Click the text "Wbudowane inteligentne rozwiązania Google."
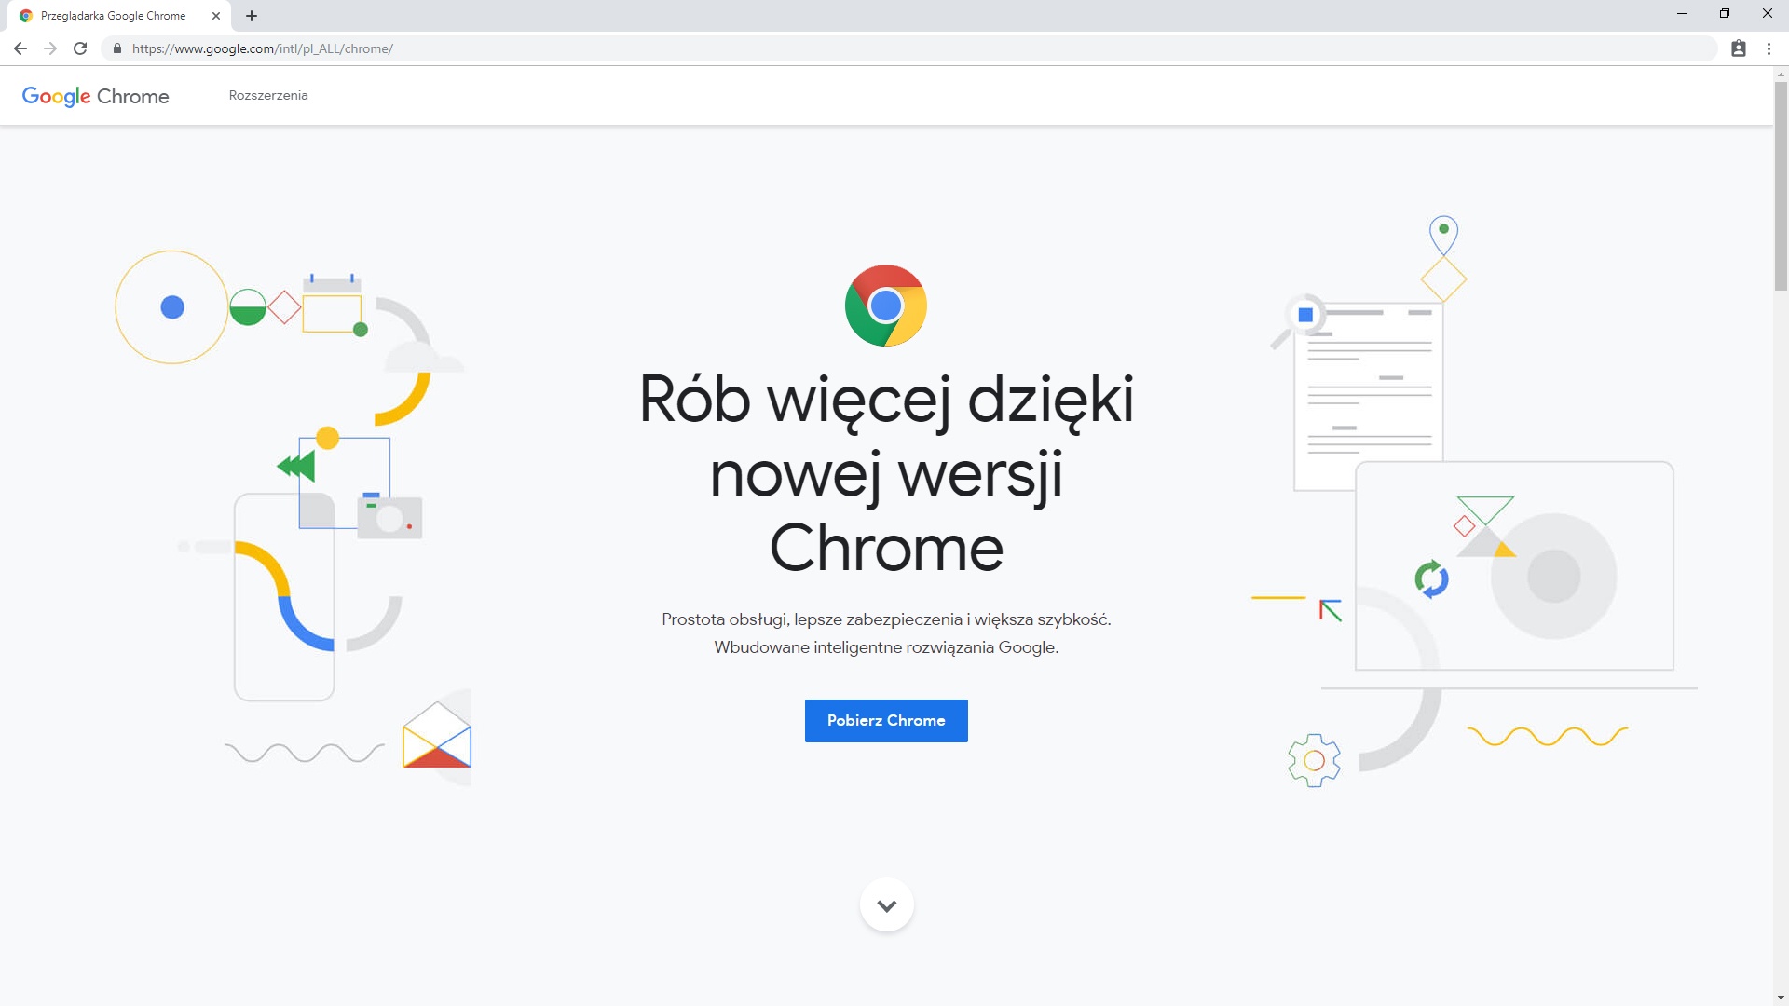This screenshot has width=1789, height=1006. [x=886, y=647]
